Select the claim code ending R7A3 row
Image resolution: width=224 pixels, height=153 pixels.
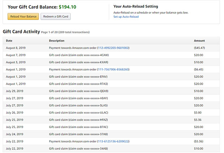[111, 84]
